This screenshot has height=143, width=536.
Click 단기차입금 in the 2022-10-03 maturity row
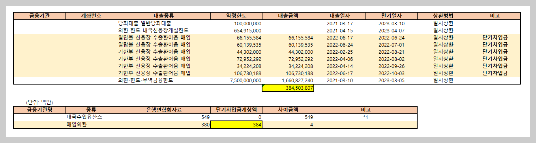[x=495, y=73]
